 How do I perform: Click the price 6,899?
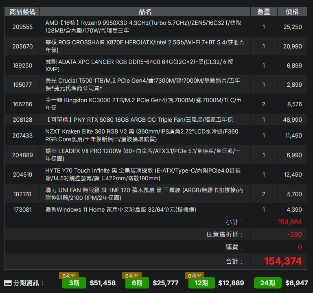point(294,66)
